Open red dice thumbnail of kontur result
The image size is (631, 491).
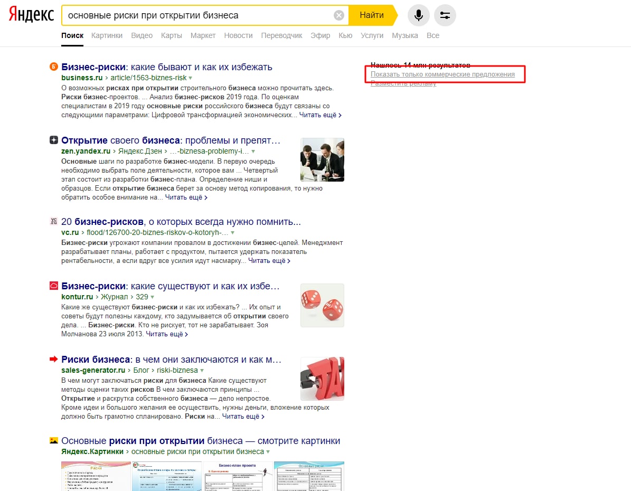[x=322, y=306]
